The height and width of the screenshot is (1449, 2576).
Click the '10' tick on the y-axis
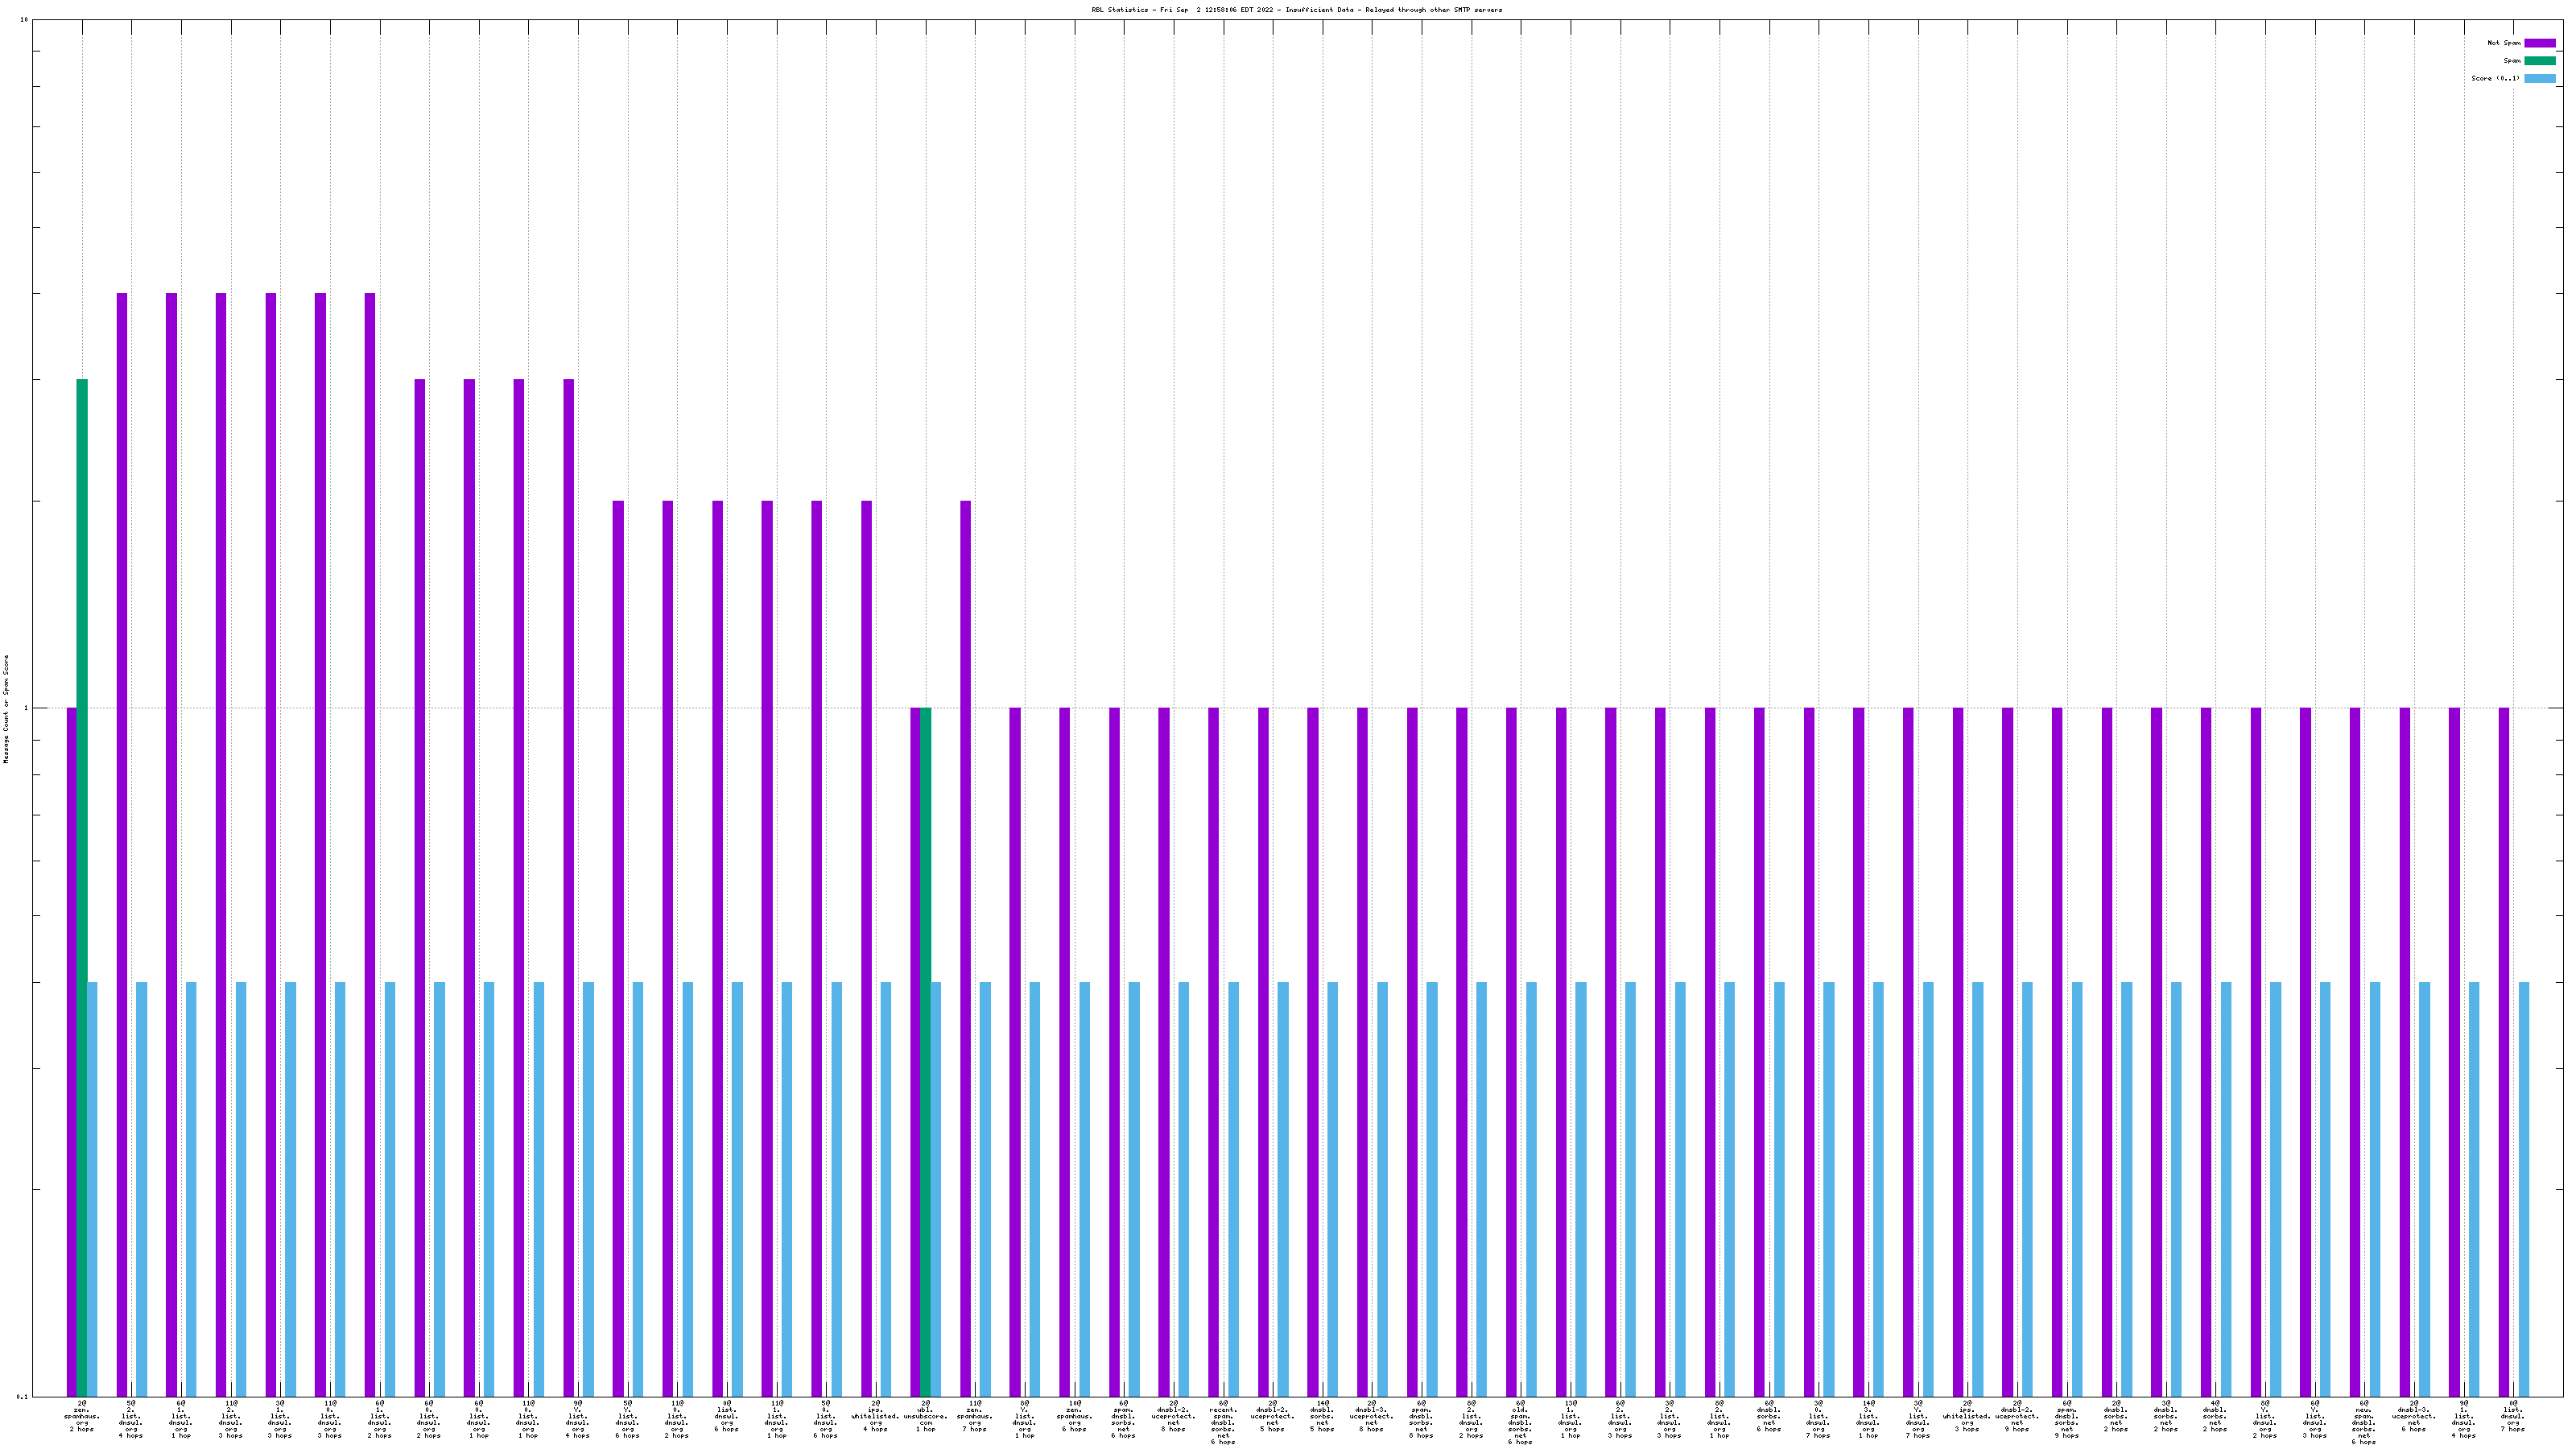pos(23,20)
